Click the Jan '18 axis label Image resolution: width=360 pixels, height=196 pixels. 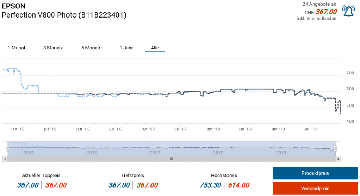tap(213, 129)
